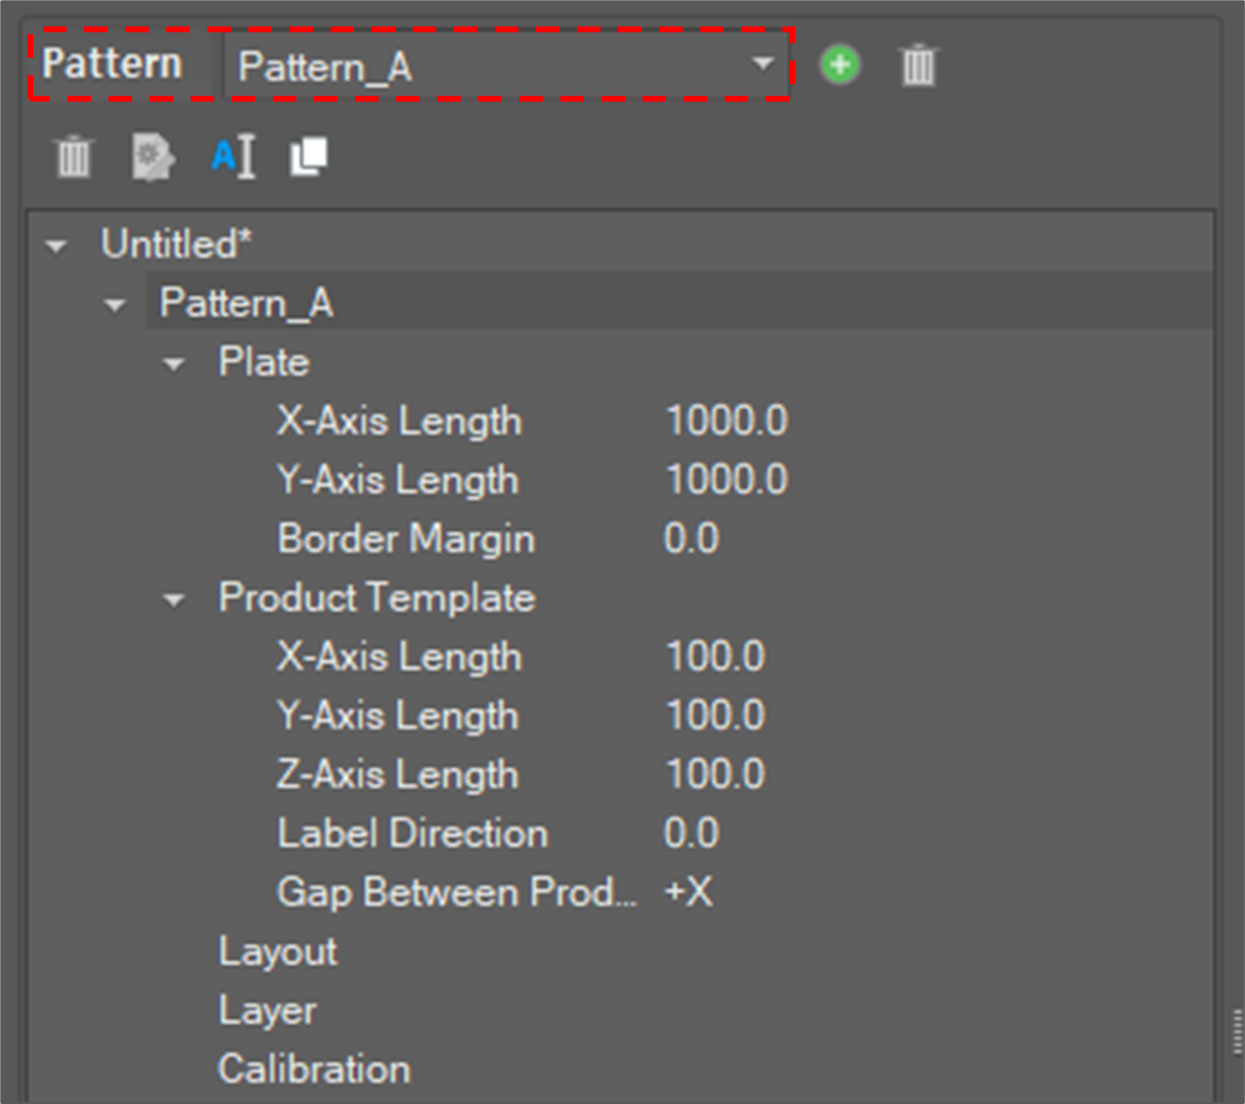Edit the Plate X-Axis Length value 1000.0
The width and height of the screenshot is (1245, 1104).
[727, 421]
